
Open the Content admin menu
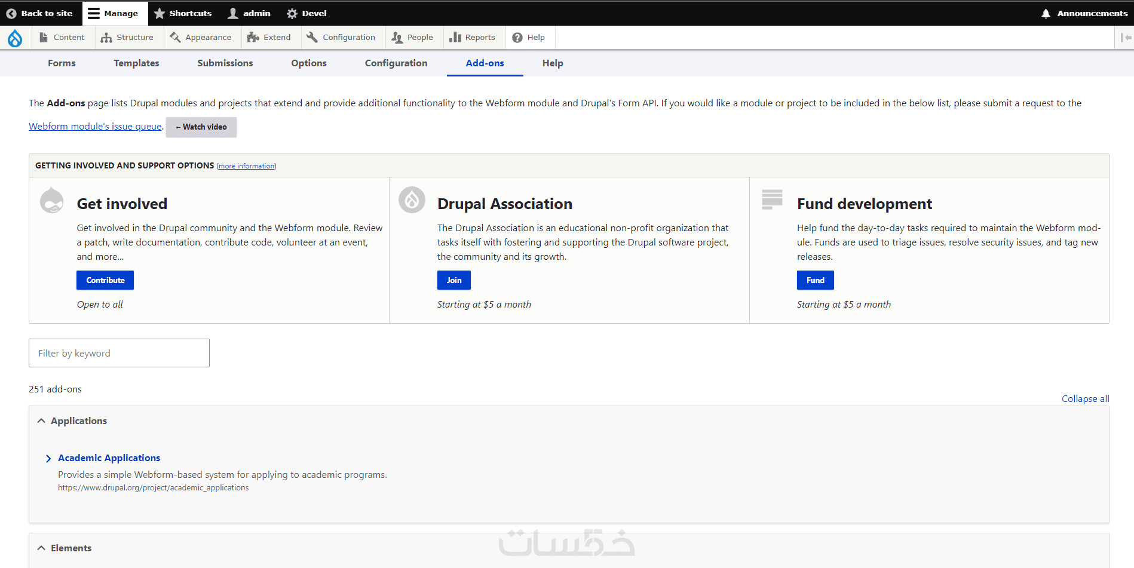pos(62,37)
